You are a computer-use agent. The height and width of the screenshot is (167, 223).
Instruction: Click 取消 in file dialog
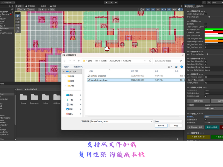(176, 126)
